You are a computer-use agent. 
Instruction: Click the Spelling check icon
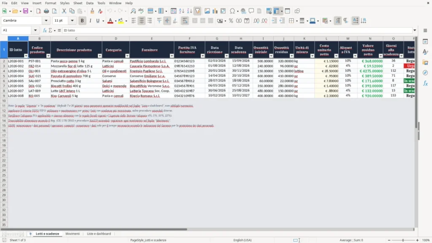tap(141, 11)
